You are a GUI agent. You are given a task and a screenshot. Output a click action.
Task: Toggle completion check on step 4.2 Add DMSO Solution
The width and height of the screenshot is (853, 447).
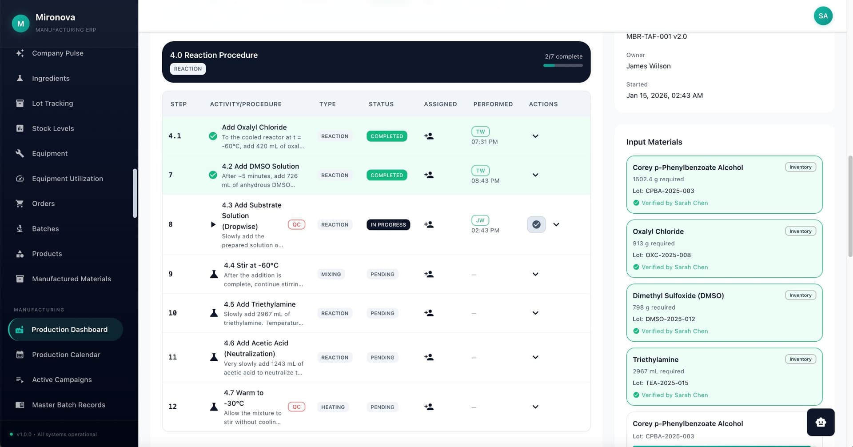point(213,175)
